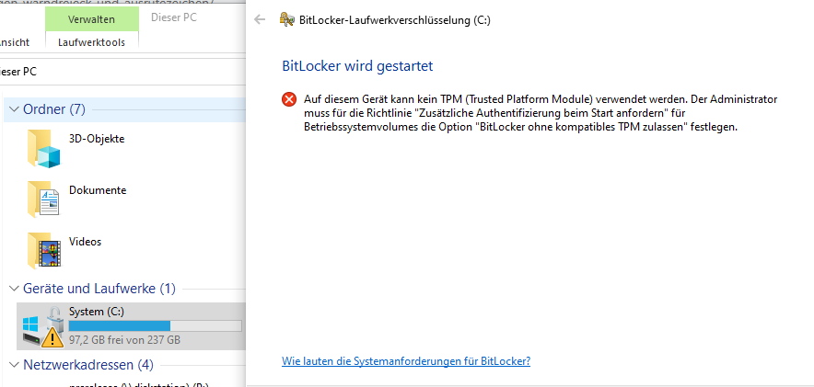The image size is (814, 387).
Task: Collapse the Geräte und Laufwerke (1) group
Action: coord(14,289)
